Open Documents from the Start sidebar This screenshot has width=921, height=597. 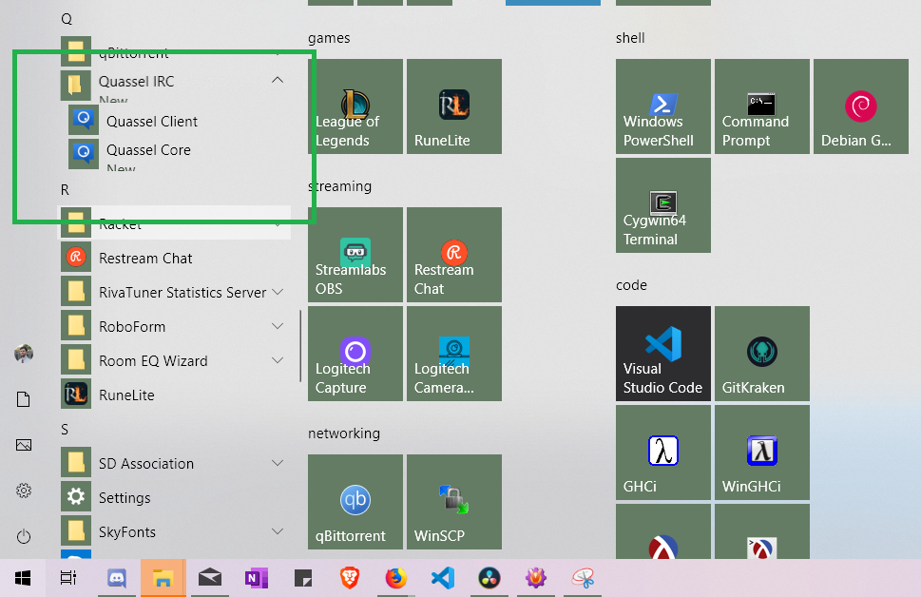(24, 399)
